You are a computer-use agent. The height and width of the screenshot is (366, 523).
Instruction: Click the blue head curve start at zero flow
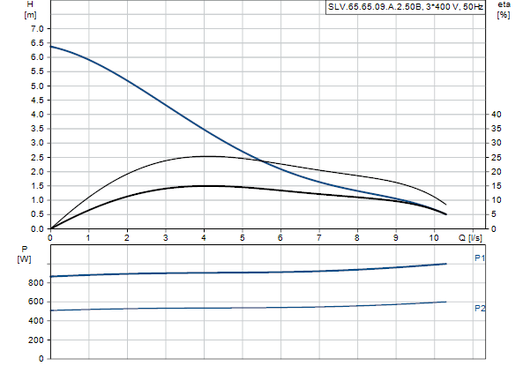(x=50, y=47)
